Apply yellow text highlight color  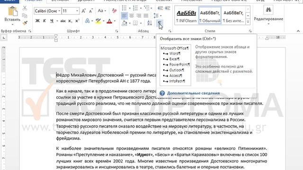pyautogui.click(x=98, y=21)
